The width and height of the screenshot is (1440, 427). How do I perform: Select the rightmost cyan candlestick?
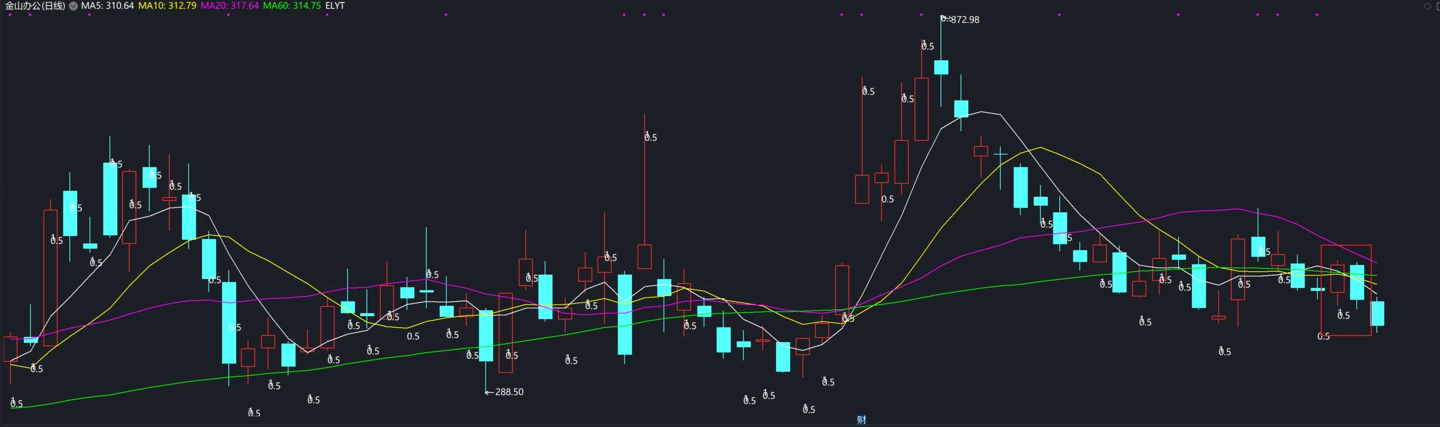coord(1377,313)
